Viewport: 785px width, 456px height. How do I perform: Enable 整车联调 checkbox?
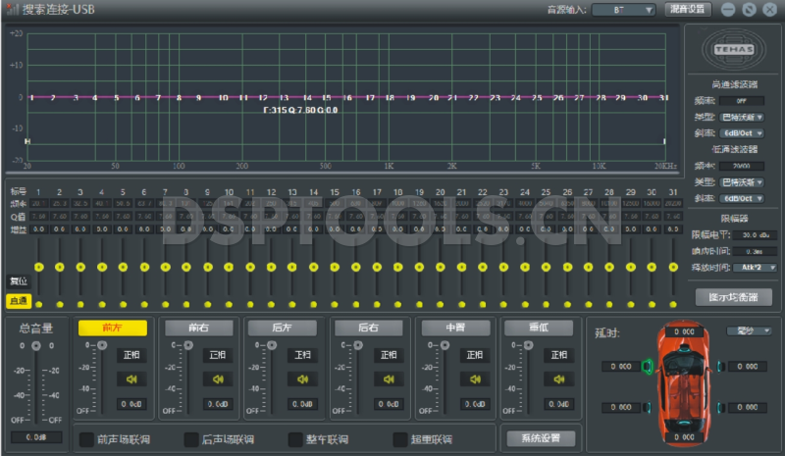tap(295, 439)
